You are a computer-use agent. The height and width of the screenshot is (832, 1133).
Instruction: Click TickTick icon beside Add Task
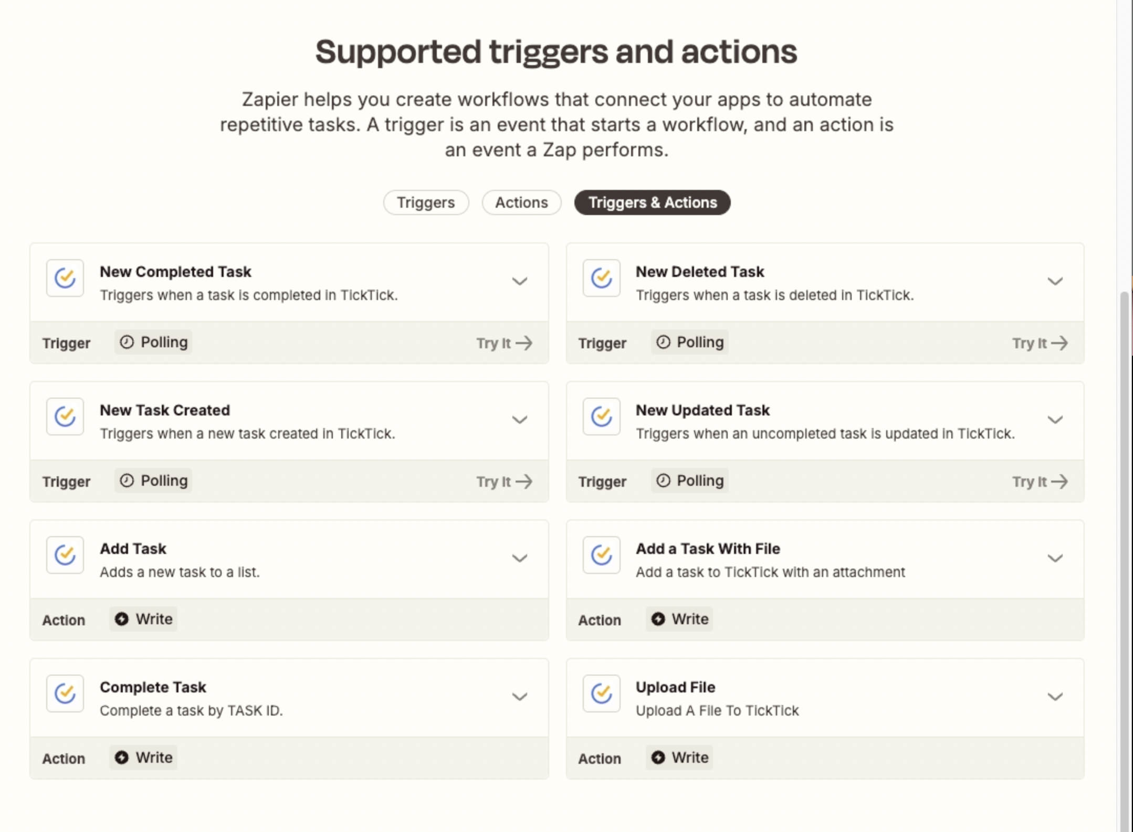65,555
